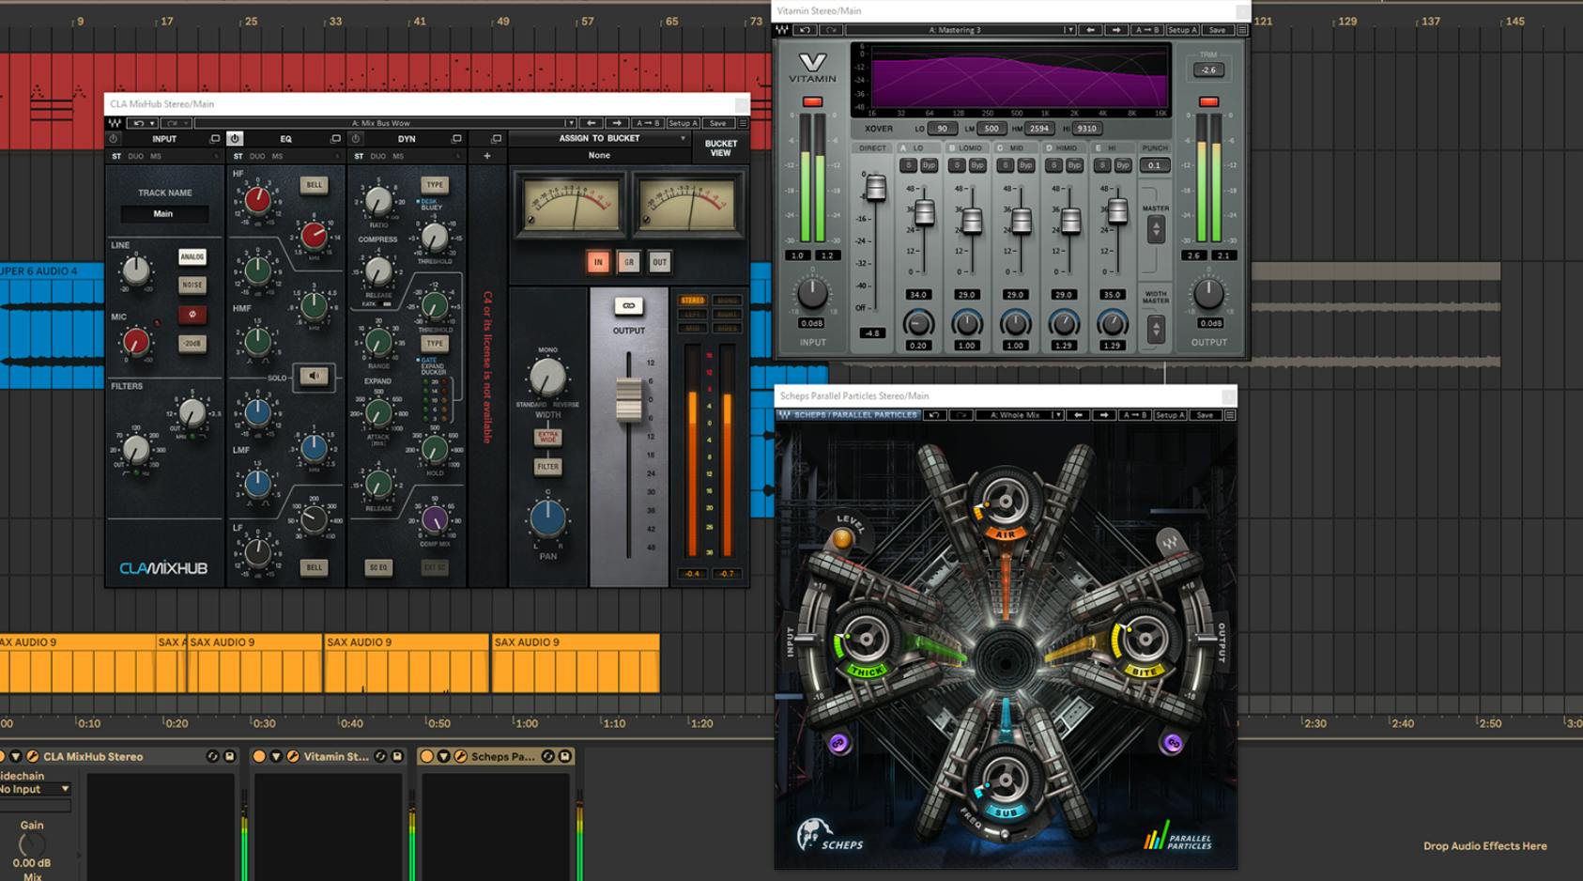Open the Mastering 3 preset dropdown in Vitamin
Viewport: 1583px width, 881px height.
(961, 30)
